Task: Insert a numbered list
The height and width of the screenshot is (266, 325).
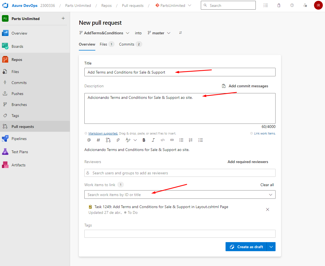Action: pyautogui.click(x=191, y=140)
